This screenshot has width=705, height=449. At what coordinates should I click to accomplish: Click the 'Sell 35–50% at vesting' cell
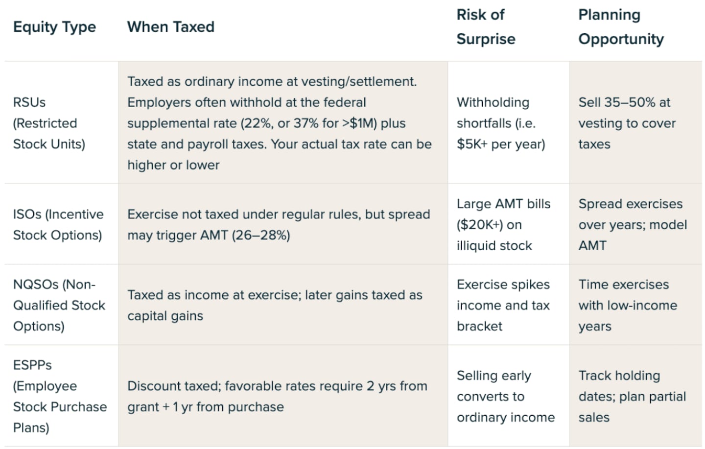(x=627, y=123)
